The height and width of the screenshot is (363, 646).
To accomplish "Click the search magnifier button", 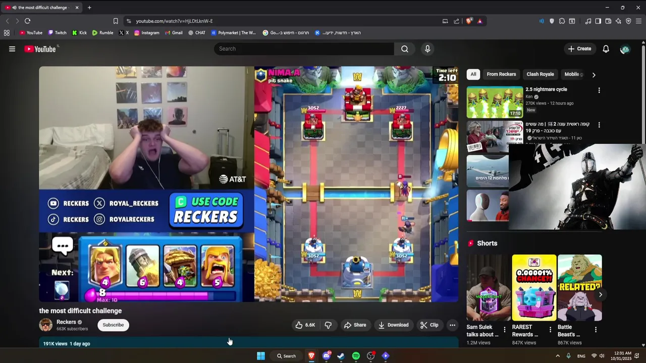I will pos(405,49).
